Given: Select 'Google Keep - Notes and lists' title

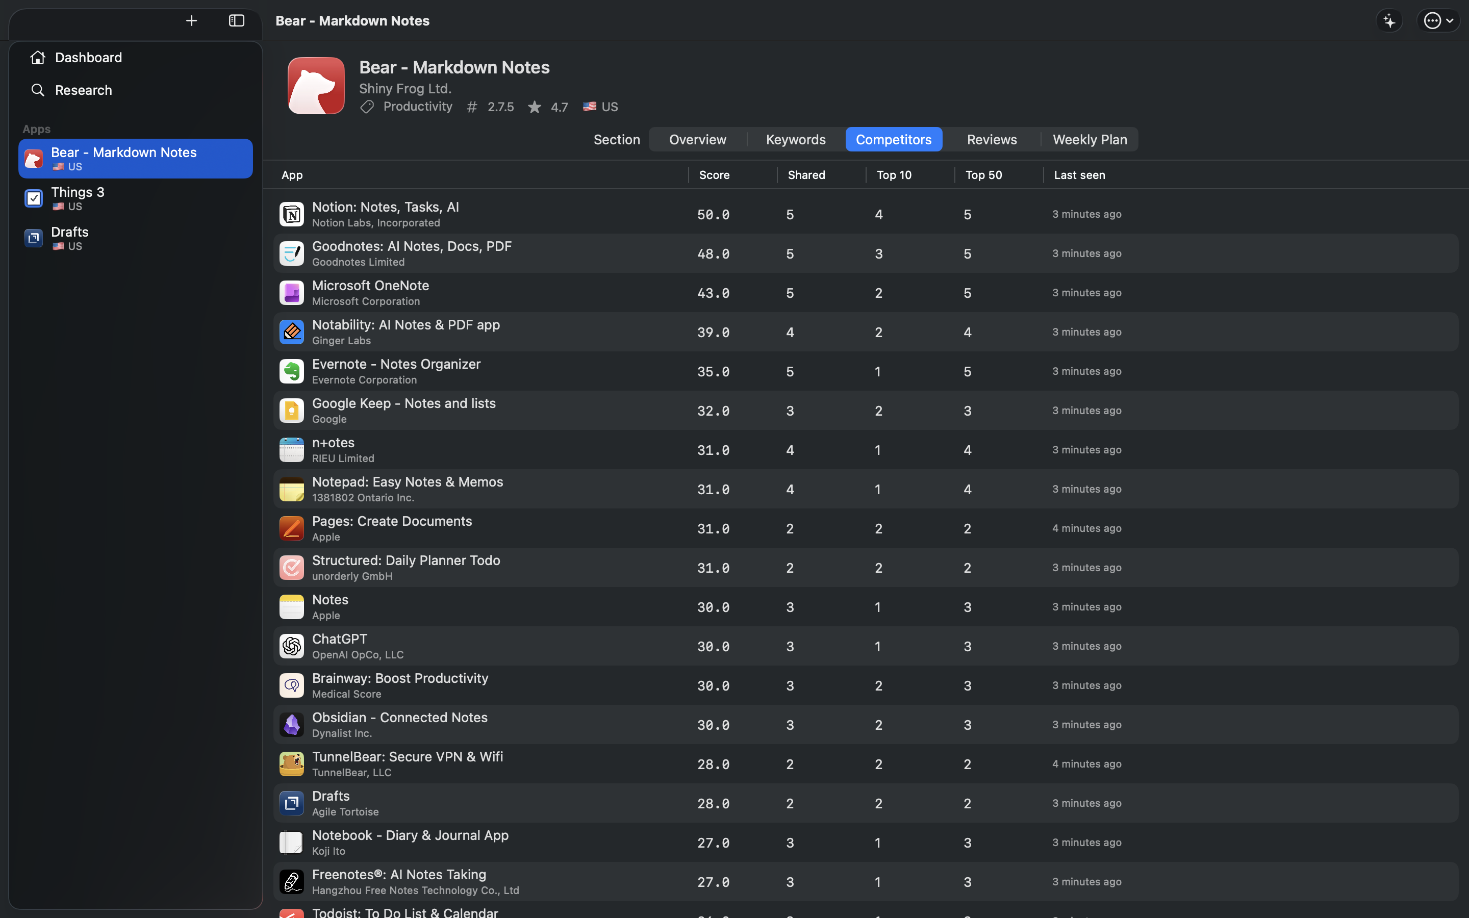Looking at the screenshot, I should click(403, 403).
